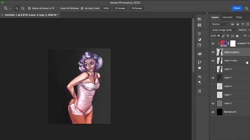The height and width of the screenshot is (140, 250).
Task: Open the Glyphs panel icon
Action: (x=200, y=91)
